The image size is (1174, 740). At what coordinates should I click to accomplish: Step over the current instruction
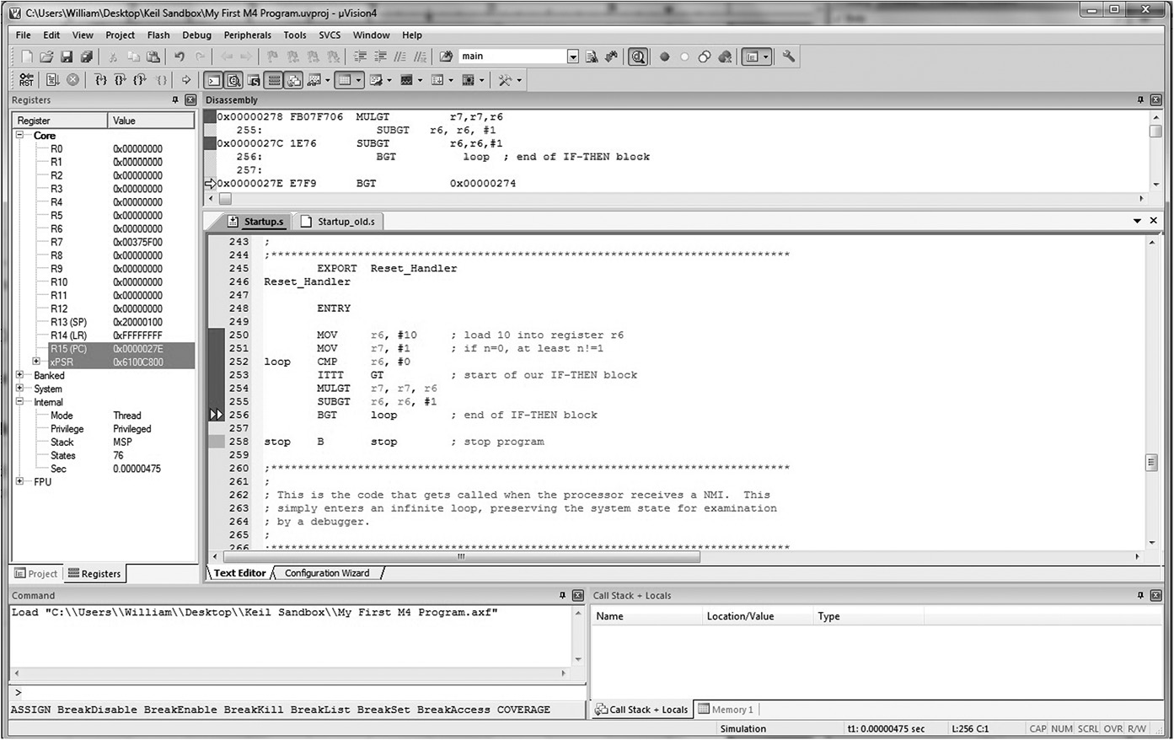pos(121,79)
